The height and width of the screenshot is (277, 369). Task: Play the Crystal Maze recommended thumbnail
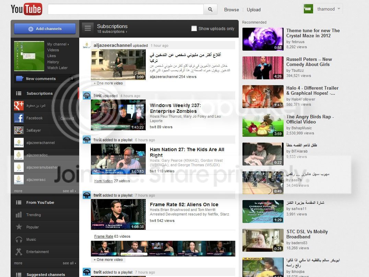click(263, 39)
